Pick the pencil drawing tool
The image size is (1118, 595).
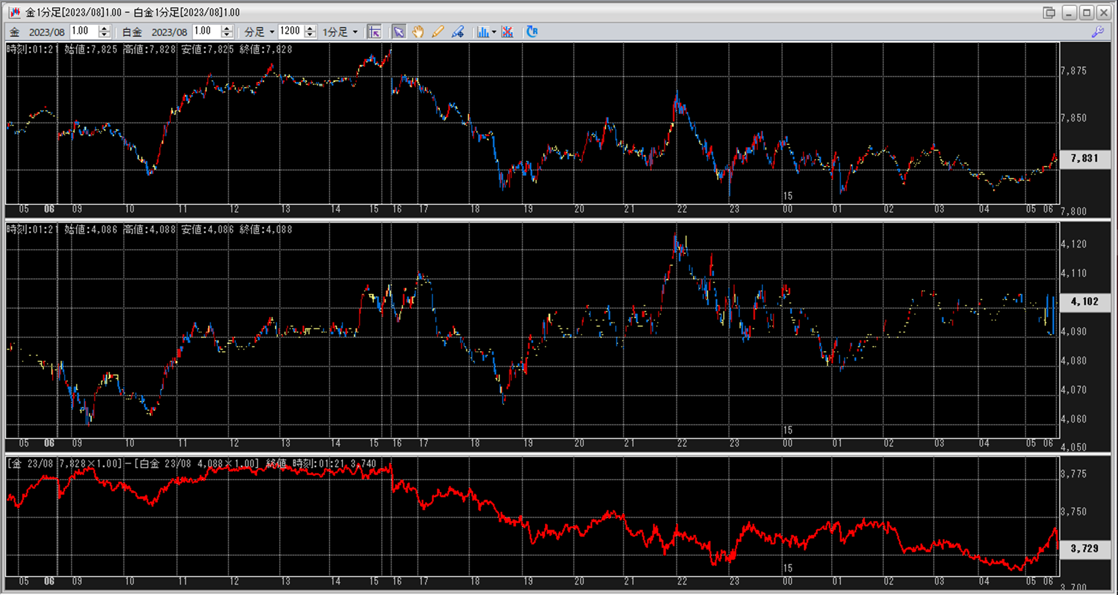tap(437, 32)
